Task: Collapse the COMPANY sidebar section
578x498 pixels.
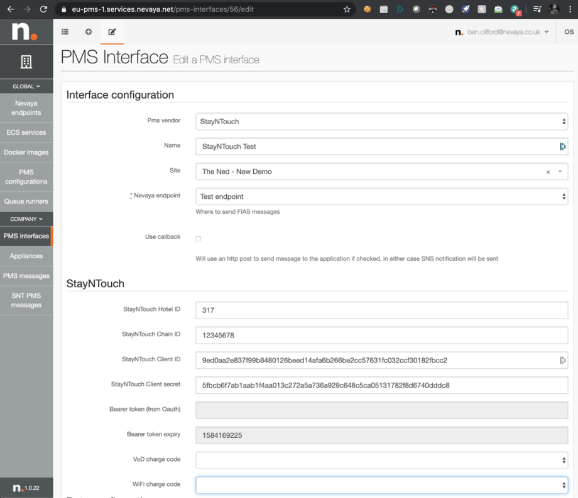Action: (x=26, y=219)
